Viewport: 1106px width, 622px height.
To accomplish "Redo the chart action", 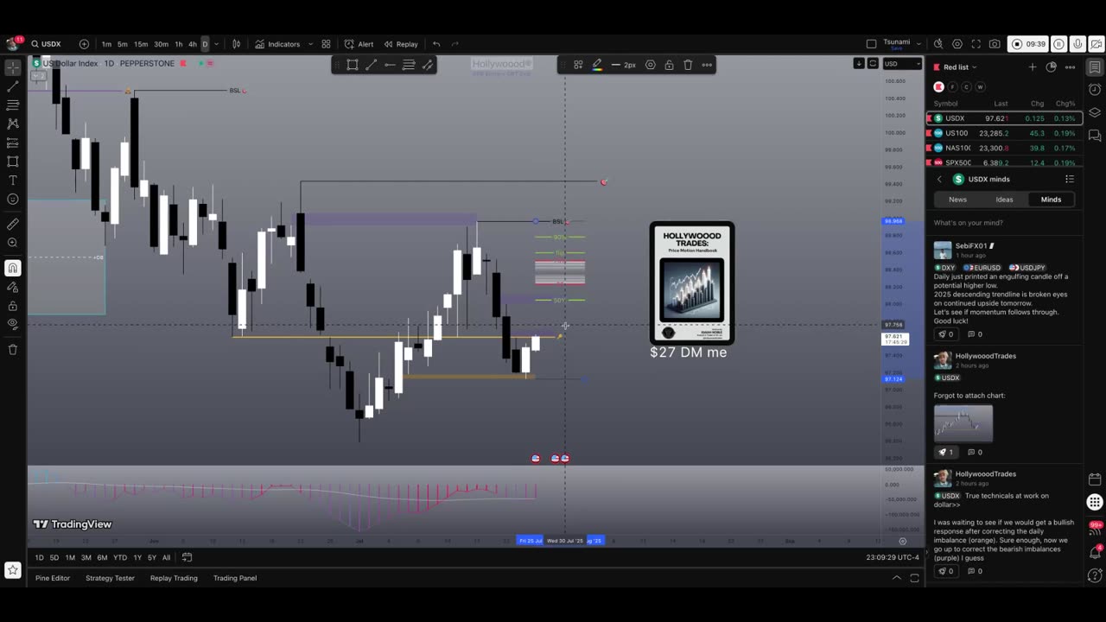I will (x=455, y=44).
